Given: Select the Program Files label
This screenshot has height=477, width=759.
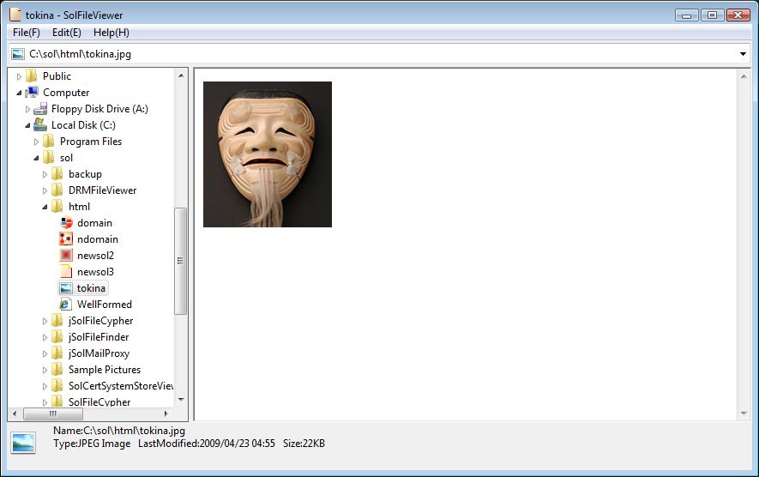Looking at the screenshot, I should point(91,142).
